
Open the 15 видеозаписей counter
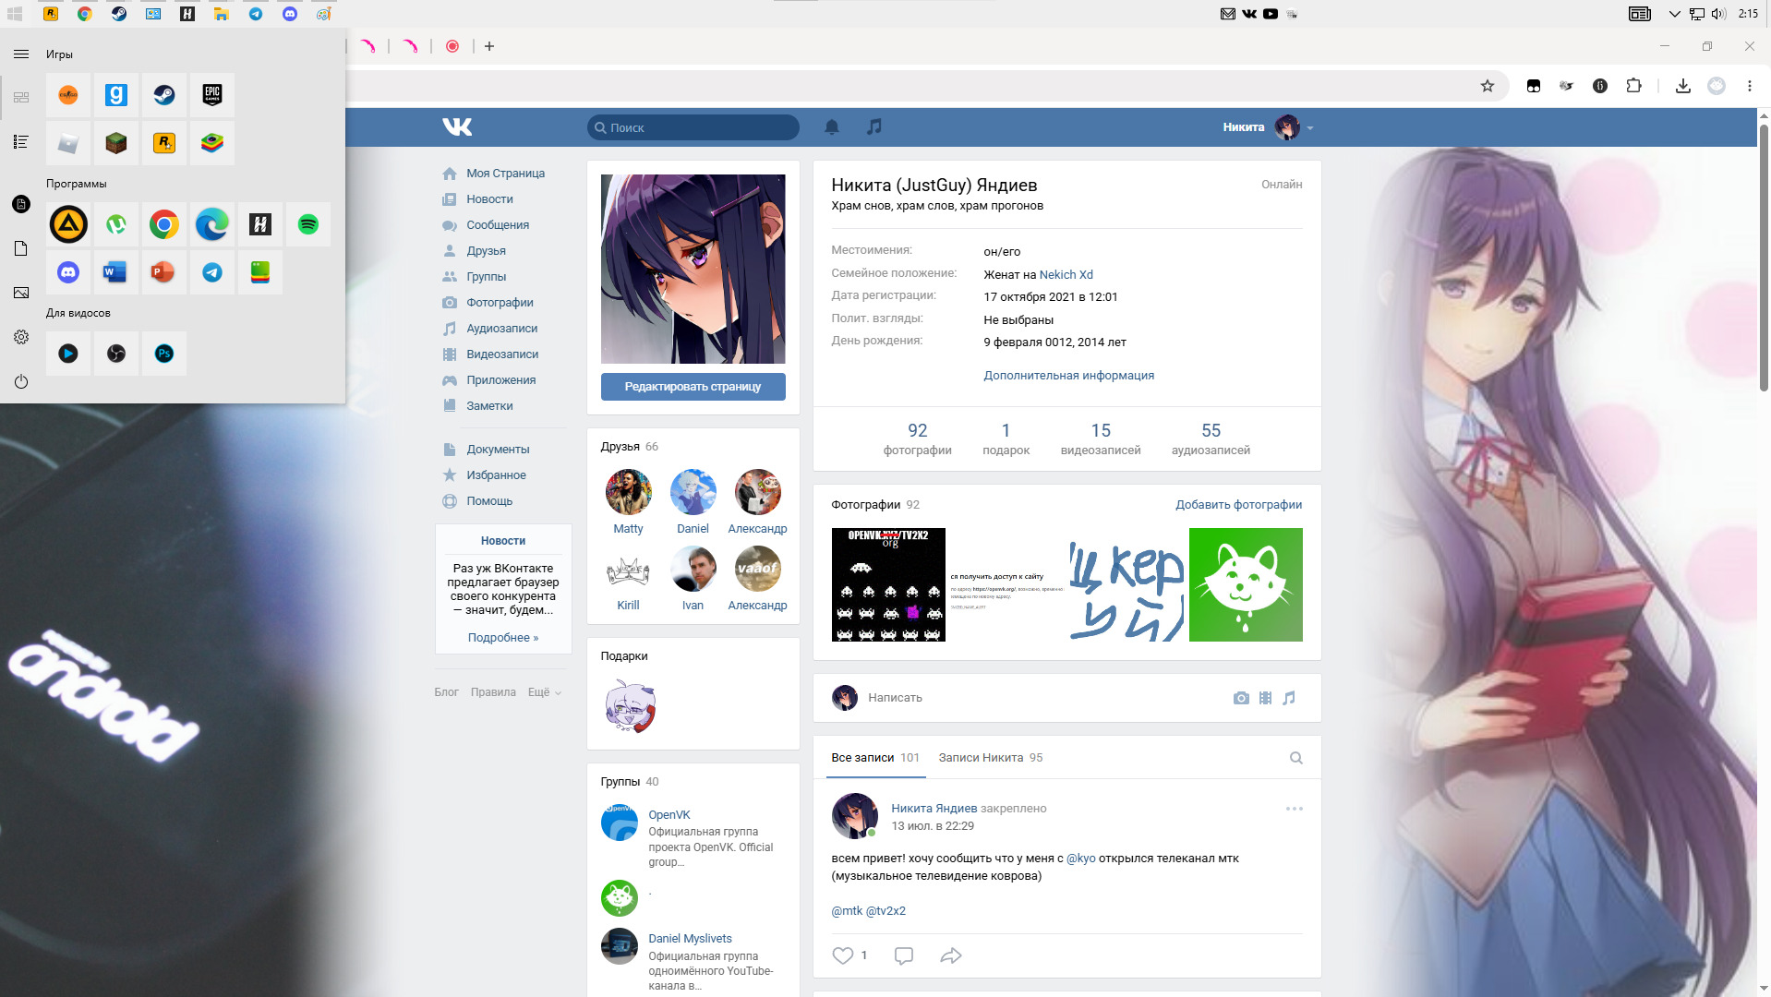click(1100, 438)
